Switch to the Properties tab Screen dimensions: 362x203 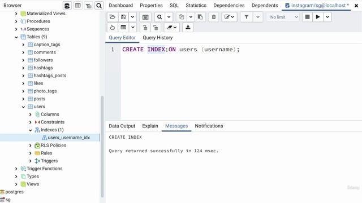pos(151,5)
